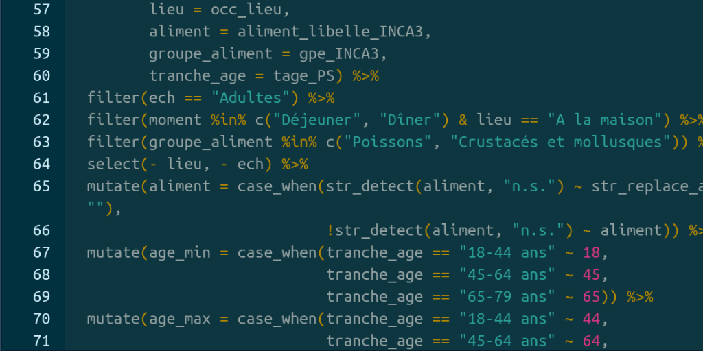Click the select function on line 64
The height and width of the screenshot is (351, 703).
pyautogui.click(x=114, y=165)
